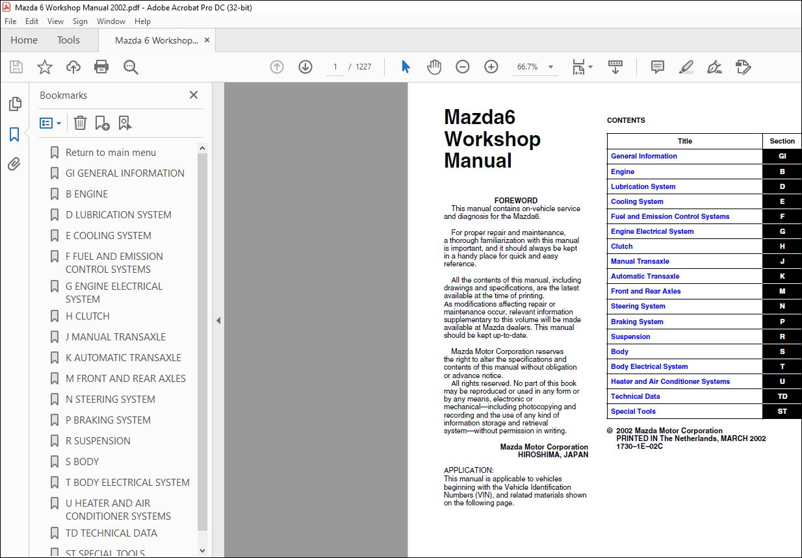
Task: Open the View menu
Action: coord(56,21)
